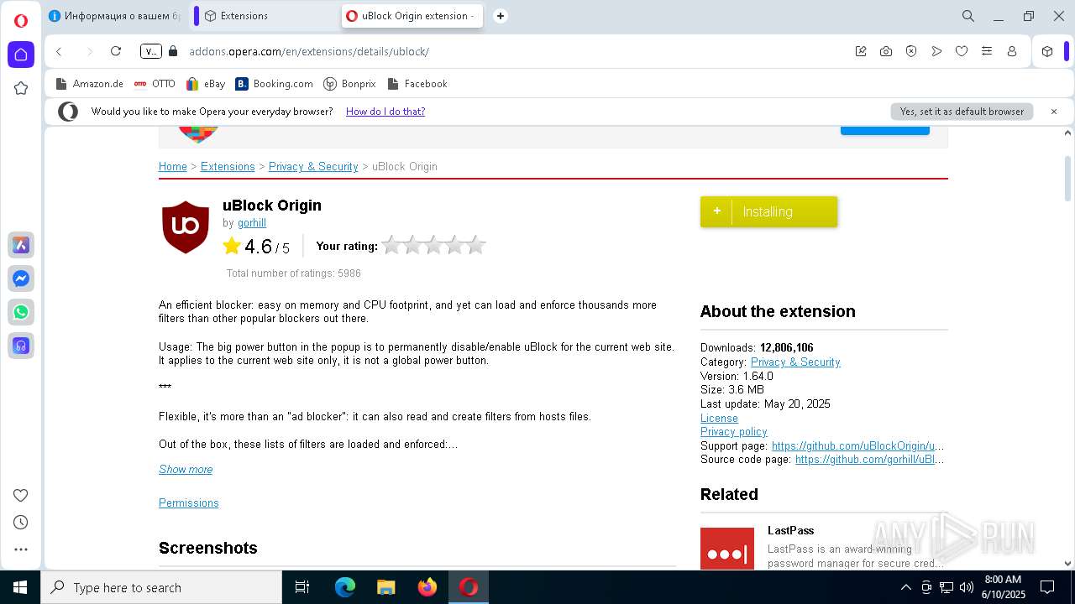This screenshot has height=604, width=1075.
Task: Open Easy Setup sliders icon
Action: pyautogui.click(x=987, y=51)
